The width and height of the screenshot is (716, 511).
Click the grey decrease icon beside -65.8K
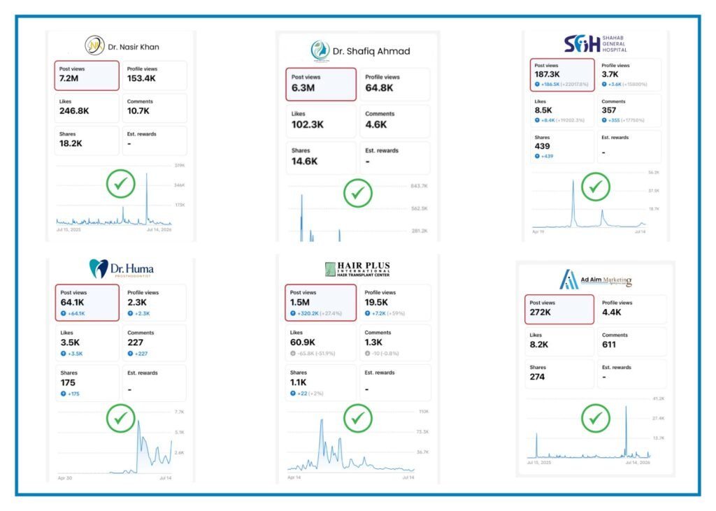[293, 354]
